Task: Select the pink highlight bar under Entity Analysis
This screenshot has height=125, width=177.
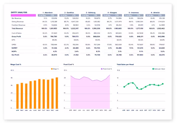Action: [23, 15]
